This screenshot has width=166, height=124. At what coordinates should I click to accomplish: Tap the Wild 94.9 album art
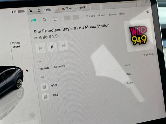[x=139, y=36]
